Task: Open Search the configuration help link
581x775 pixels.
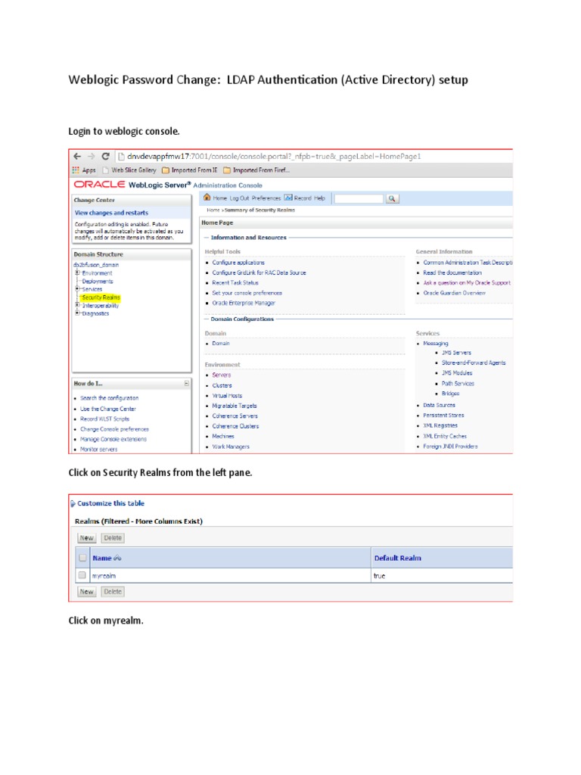Action: (109, 398)
